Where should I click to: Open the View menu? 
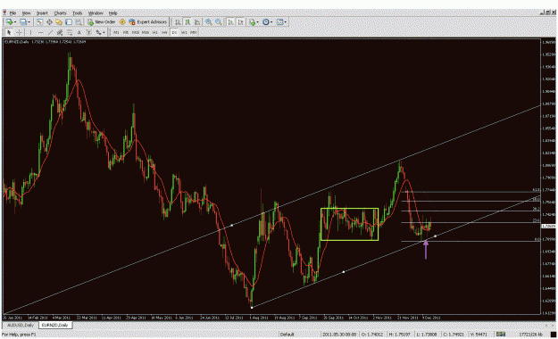(26, 13)
